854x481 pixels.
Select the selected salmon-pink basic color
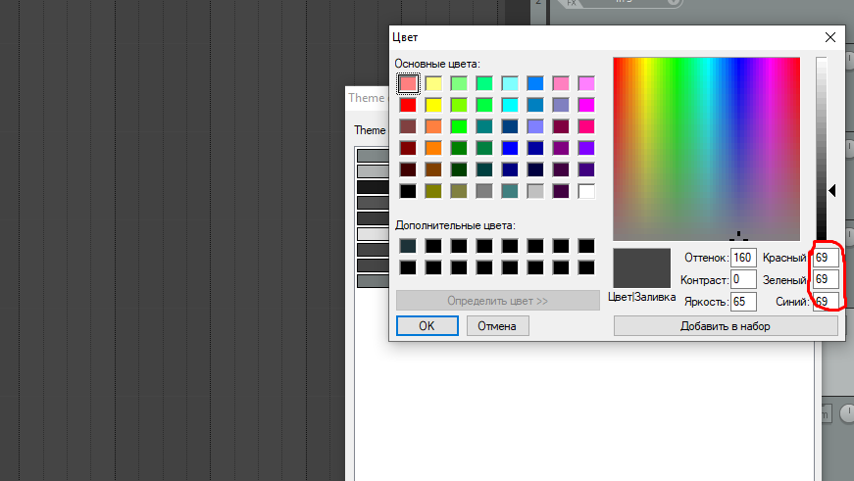point(408,83)
